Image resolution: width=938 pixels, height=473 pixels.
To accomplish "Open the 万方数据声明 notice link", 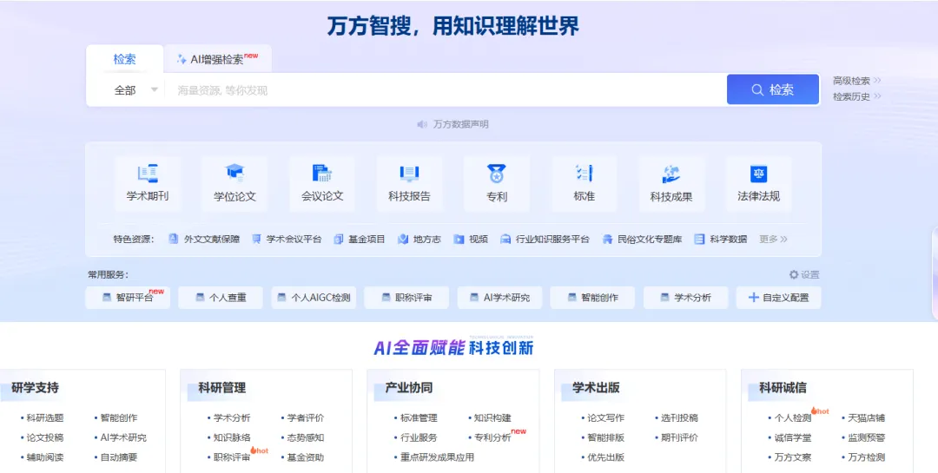I will click(460, 124).
